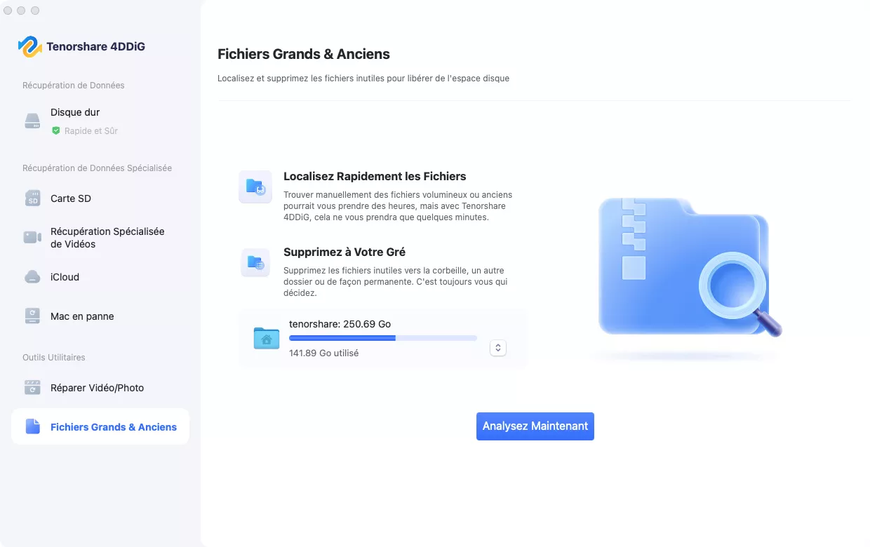
Task: Click the tenorshare disk usage progress bar
Action: click(x=383, y=338)
